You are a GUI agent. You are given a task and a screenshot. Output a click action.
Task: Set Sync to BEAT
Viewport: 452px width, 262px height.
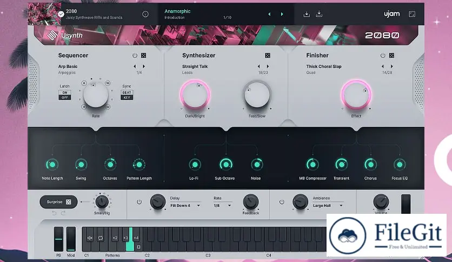[127, 93]
